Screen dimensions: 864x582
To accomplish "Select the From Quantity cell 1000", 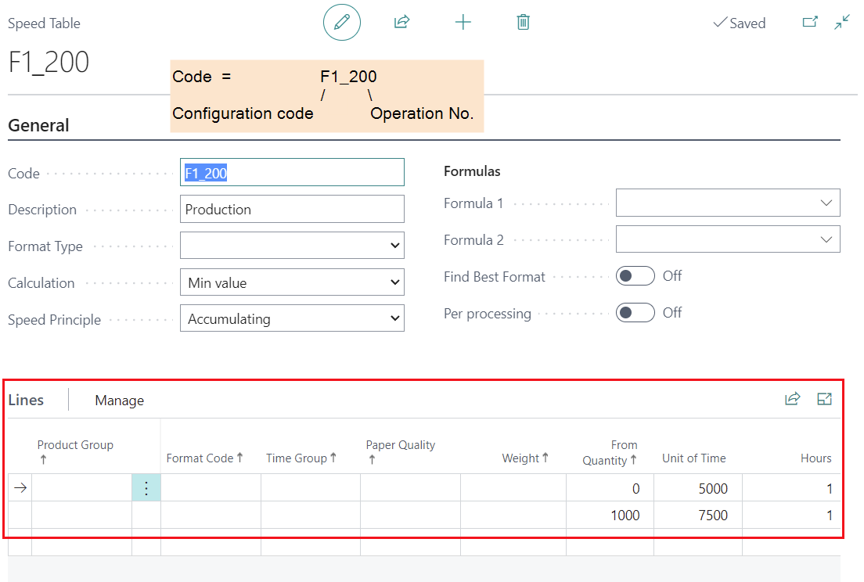I will (610, 515).
